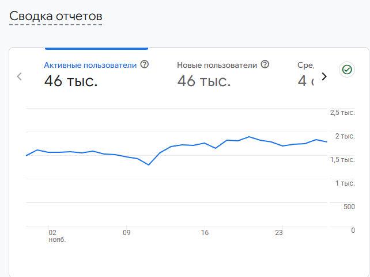The width and height of the screenshot is (370, 277).
Task: Click help icon beside "Новые пользователи"
Action: tap(265, 64)
